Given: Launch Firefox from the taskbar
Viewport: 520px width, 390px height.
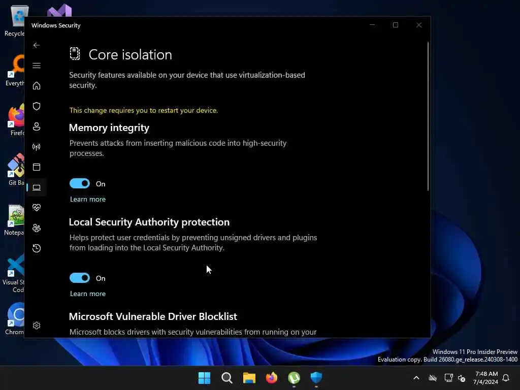Looking at the screenshot, I should click(272, 378).
